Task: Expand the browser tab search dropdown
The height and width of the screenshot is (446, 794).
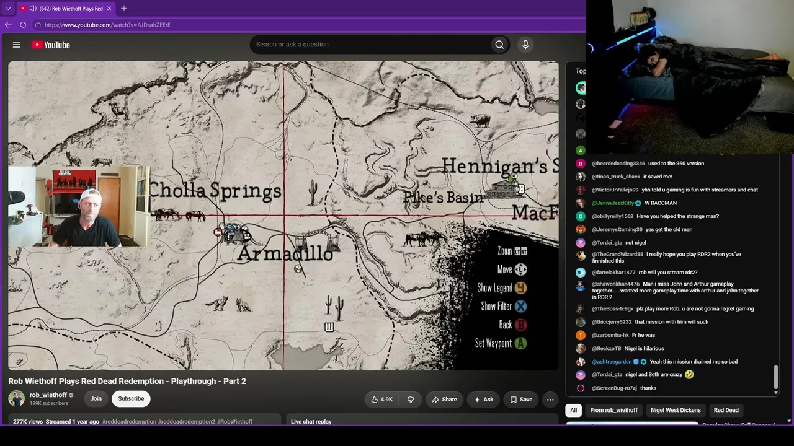Action: pos(8,9)
